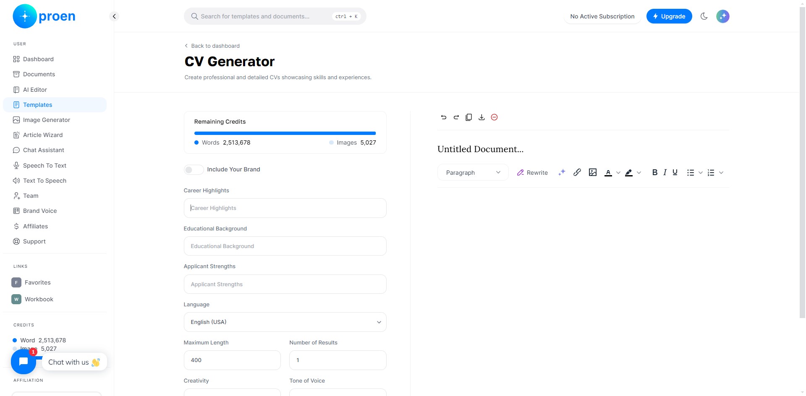Screen dimensions: 806x396
Task: Open Dashboard from the sidebar
Action: click(55, 59)
